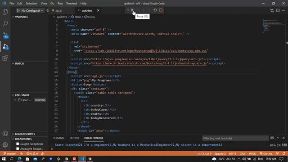This screenshot has width=288, height=162.
Task: Toggle Uncaught Exceptions breakpoint checkbox
Action: tap(18, 148)
